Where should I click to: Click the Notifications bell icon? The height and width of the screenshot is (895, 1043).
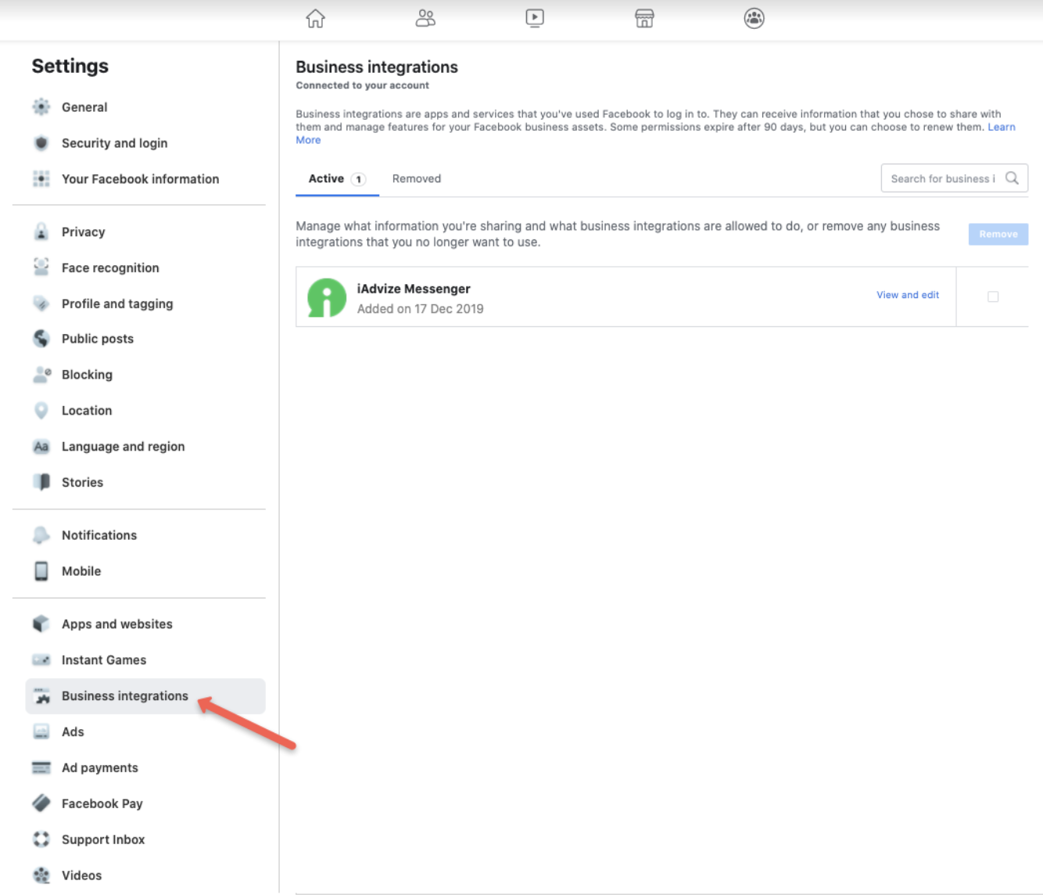pos(41,535)
